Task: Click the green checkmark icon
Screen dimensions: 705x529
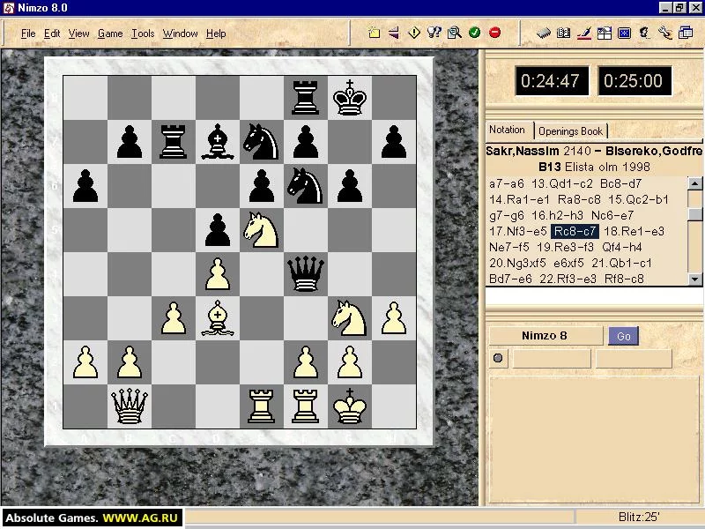Action: coord(474,33)
